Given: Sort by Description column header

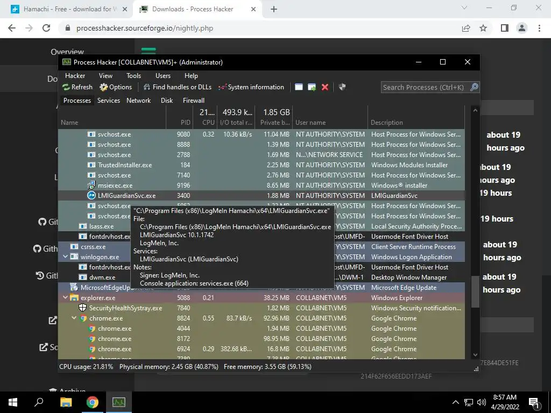Looking at the screenshot, I should (416, 117).
